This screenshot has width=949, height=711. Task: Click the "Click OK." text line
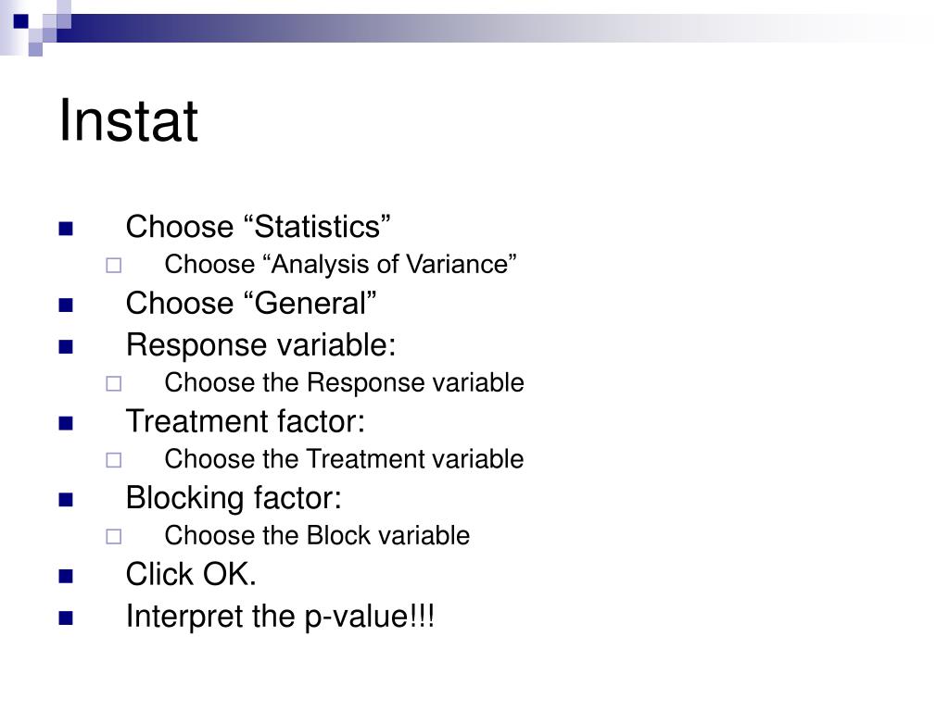[191, 574]
